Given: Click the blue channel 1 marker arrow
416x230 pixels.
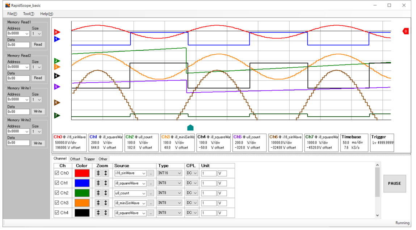Looking at the screenshot, I should pyautogui.click(x=57, y=39).
